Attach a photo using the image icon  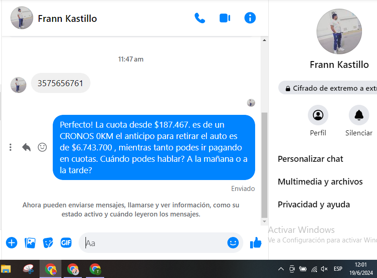30,243
